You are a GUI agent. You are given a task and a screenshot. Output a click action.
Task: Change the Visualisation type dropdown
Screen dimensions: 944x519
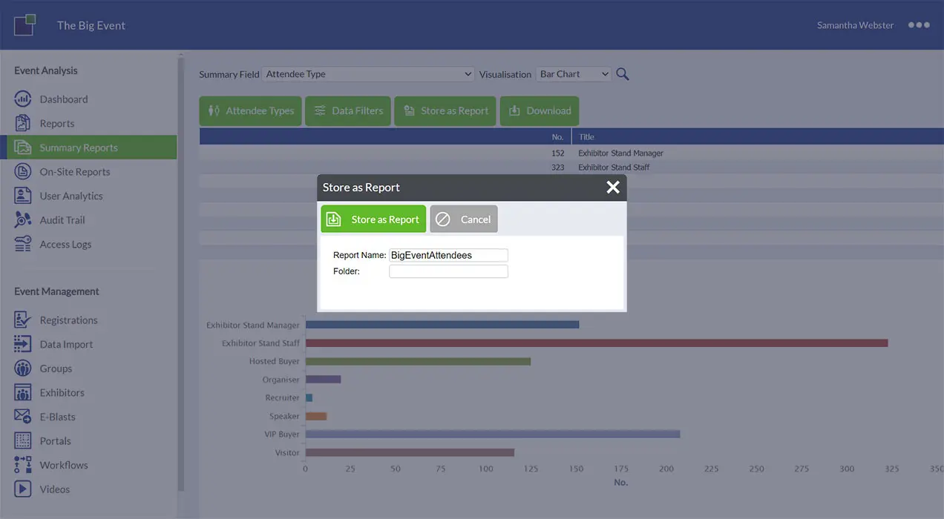coord(573,73)
